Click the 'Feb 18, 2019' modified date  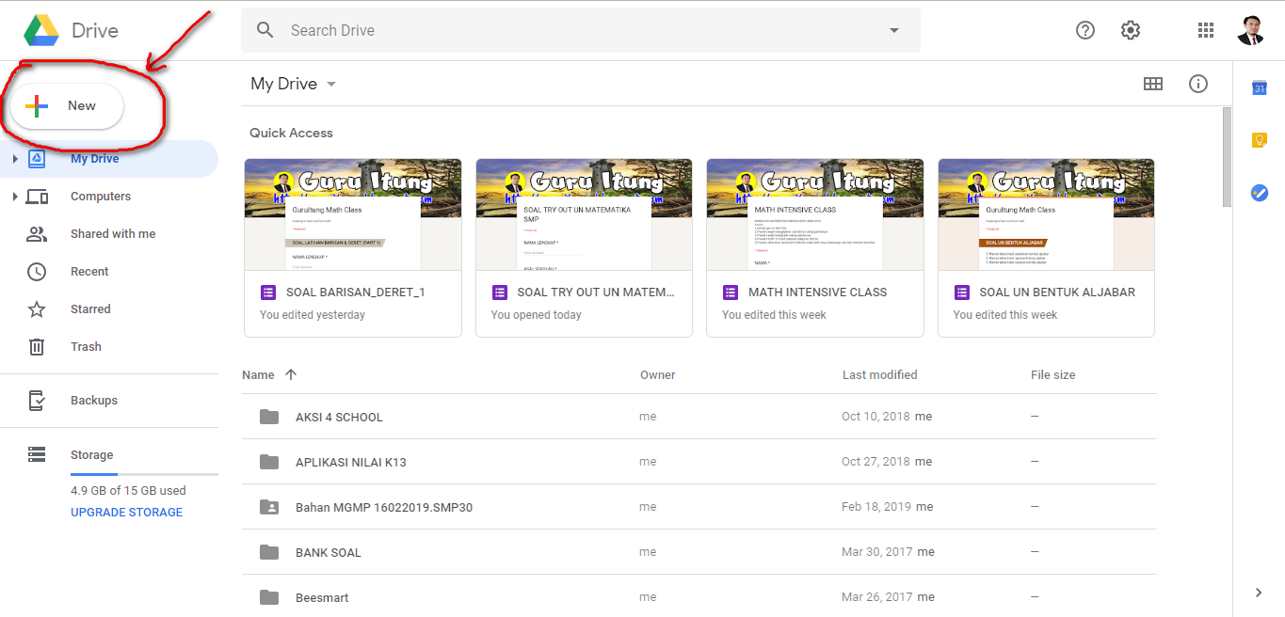(876, 507)
